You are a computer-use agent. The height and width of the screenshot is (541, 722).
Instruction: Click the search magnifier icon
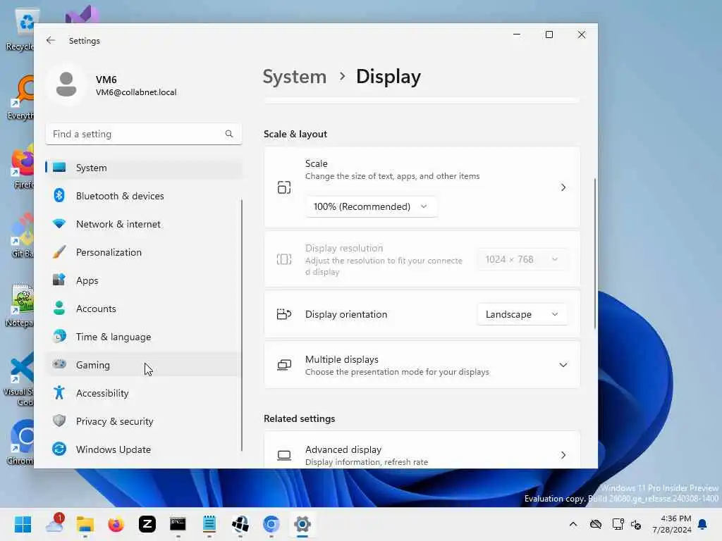tap(229, 134)
